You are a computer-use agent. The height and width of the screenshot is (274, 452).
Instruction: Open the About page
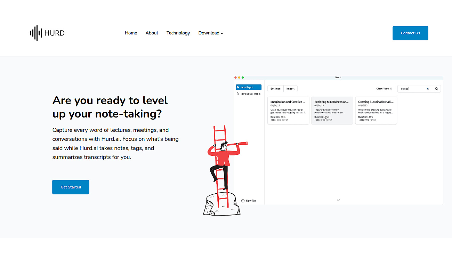pyautogui.click(x=152, y=33)
